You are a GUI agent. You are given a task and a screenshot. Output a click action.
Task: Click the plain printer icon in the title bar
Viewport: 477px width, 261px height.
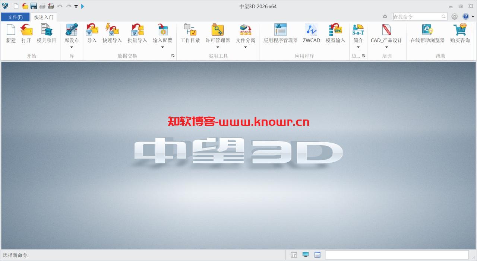click(x=42, y=6)
